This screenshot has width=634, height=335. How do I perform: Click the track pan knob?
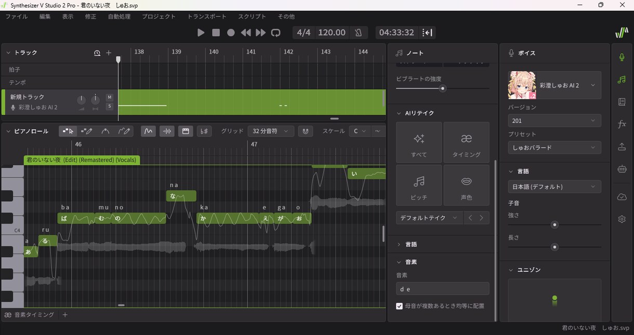point(95,100)
